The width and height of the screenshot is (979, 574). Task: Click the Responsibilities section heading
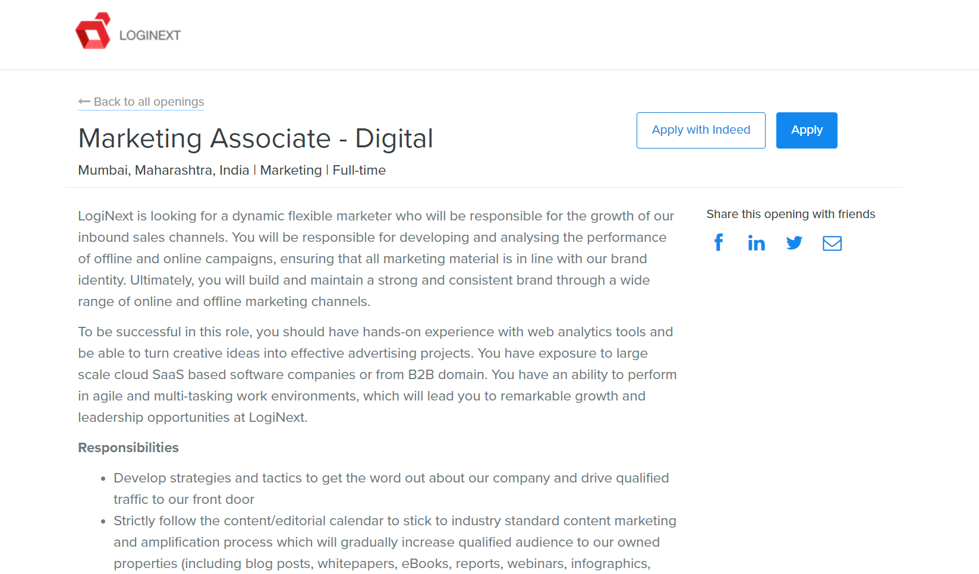pyautogui.click(x=128, y=447)
